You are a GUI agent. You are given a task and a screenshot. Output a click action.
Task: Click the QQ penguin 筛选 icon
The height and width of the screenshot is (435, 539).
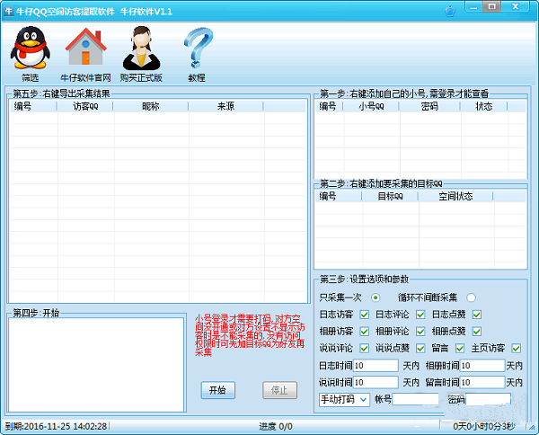tap(31, 48)
